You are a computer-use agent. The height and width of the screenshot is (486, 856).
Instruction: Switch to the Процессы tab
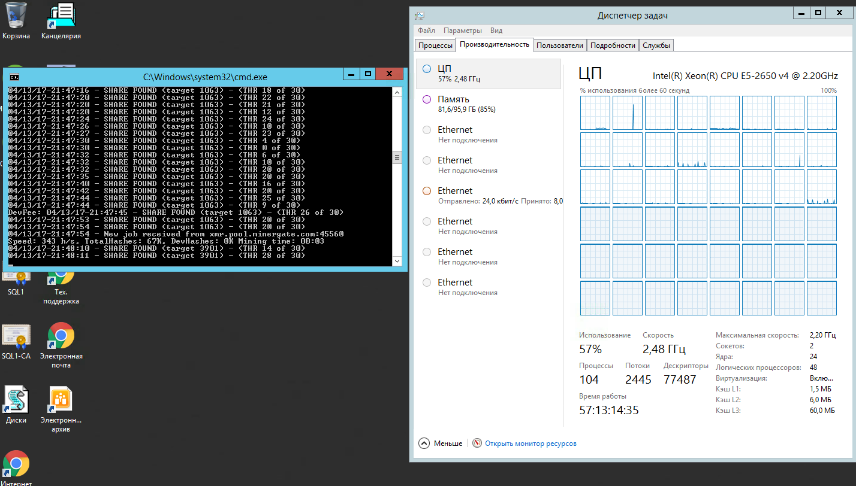pyautogui.click(x=435, y=45)
